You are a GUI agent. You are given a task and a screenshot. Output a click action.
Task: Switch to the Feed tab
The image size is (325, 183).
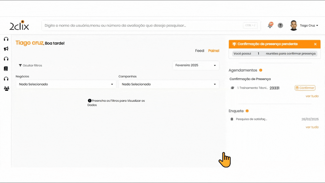[199, 51]
